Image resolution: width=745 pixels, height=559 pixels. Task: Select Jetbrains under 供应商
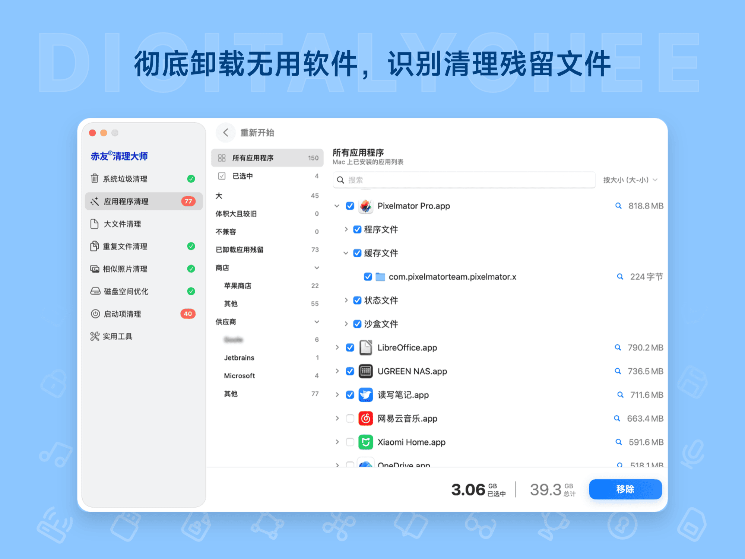point(239,357)
